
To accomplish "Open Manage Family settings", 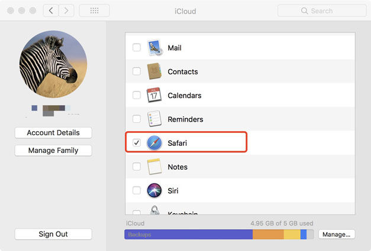I will click(x=53, y=151).
